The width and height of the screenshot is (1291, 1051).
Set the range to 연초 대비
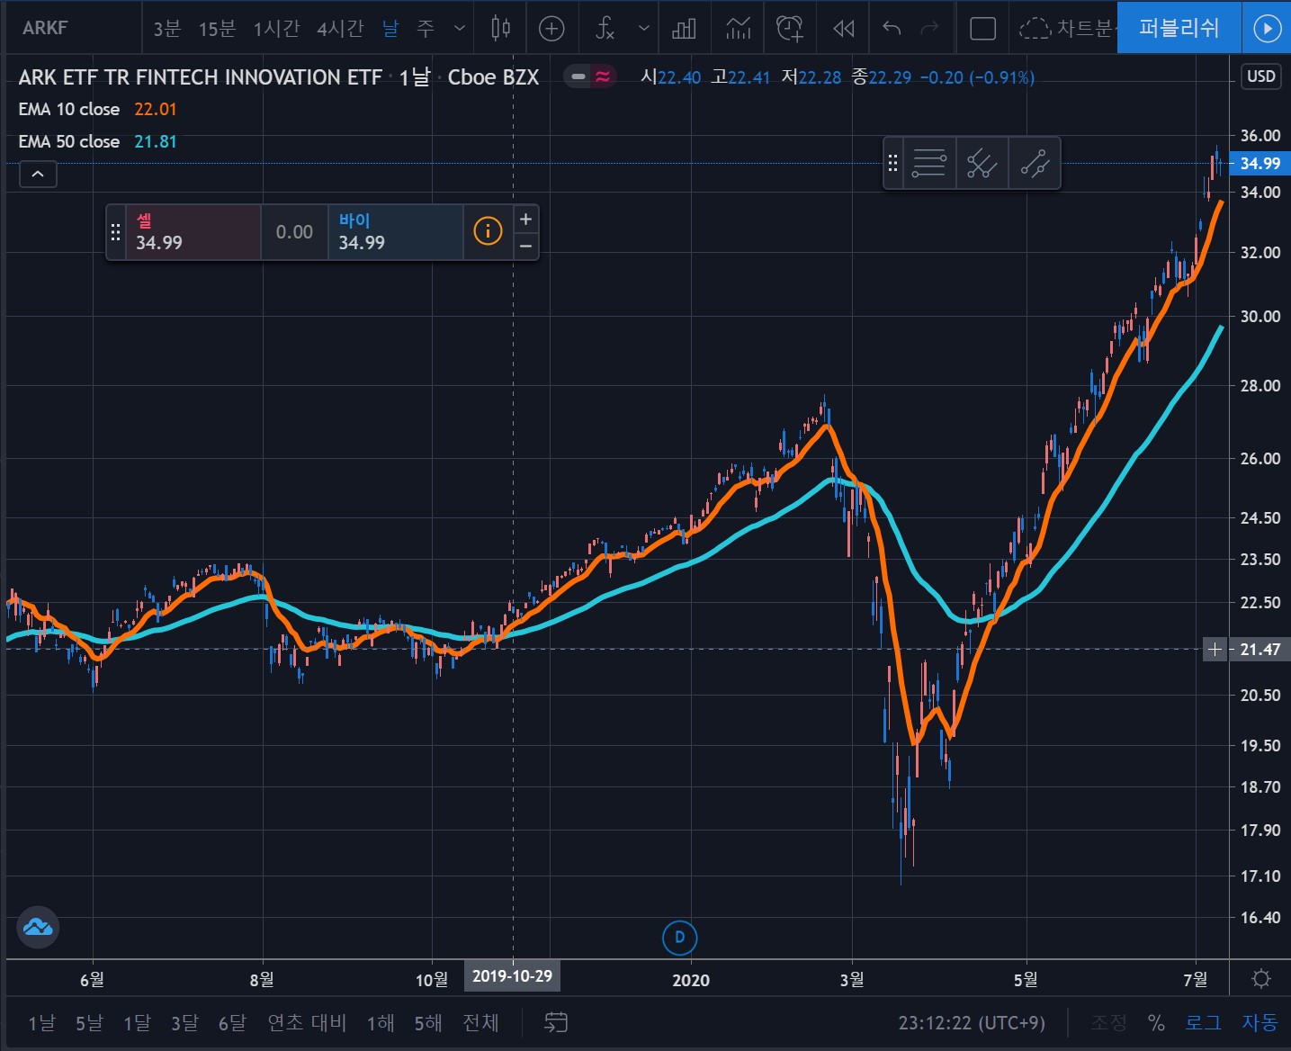tap(307, 1023)
